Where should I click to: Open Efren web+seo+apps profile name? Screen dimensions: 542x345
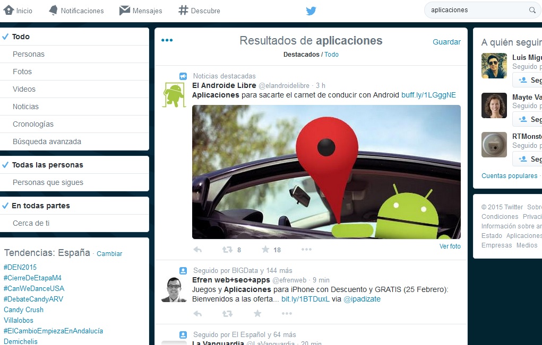[x=231, y=280]
